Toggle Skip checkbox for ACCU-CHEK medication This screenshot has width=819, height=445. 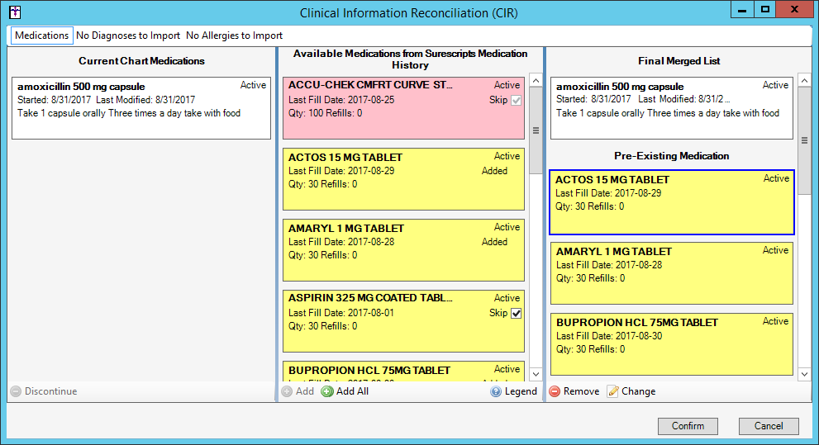point(516,100)
